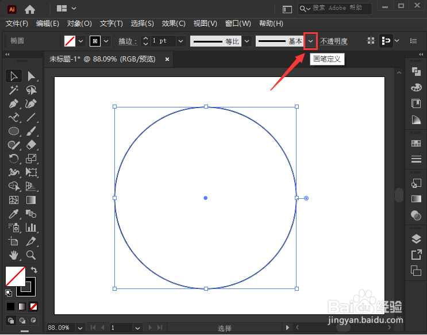Screen dimensions: 427x335
Task: Toggle Draw Normal mode
Action: point(10,321)
